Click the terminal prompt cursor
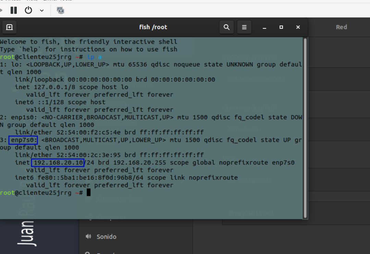Image resolution: width=370 pixels, height=254 pixels. pos(88,192)
